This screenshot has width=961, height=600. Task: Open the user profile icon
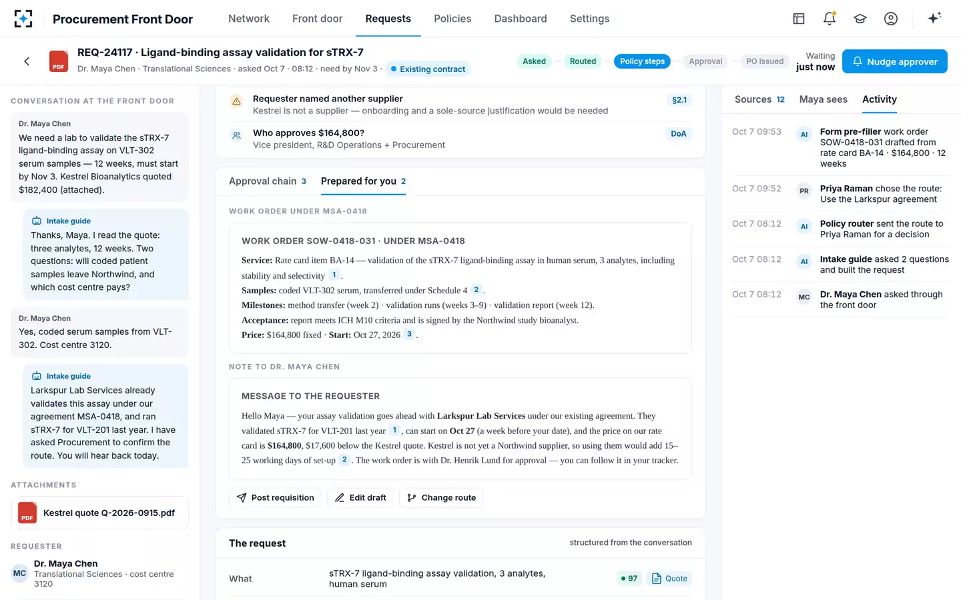[x=891, y=19]
